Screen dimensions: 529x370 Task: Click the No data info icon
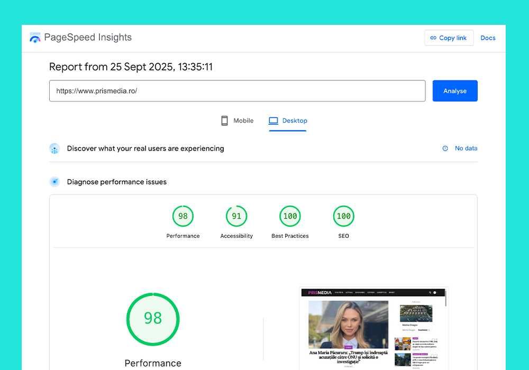pyautogui.click(x=445, y=149)
